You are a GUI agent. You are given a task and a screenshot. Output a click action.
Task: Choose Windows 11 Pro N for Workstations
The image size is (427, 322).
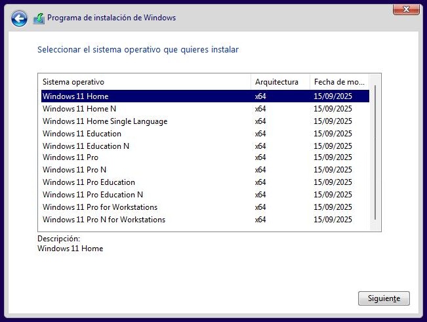click(x=205, y=220)
